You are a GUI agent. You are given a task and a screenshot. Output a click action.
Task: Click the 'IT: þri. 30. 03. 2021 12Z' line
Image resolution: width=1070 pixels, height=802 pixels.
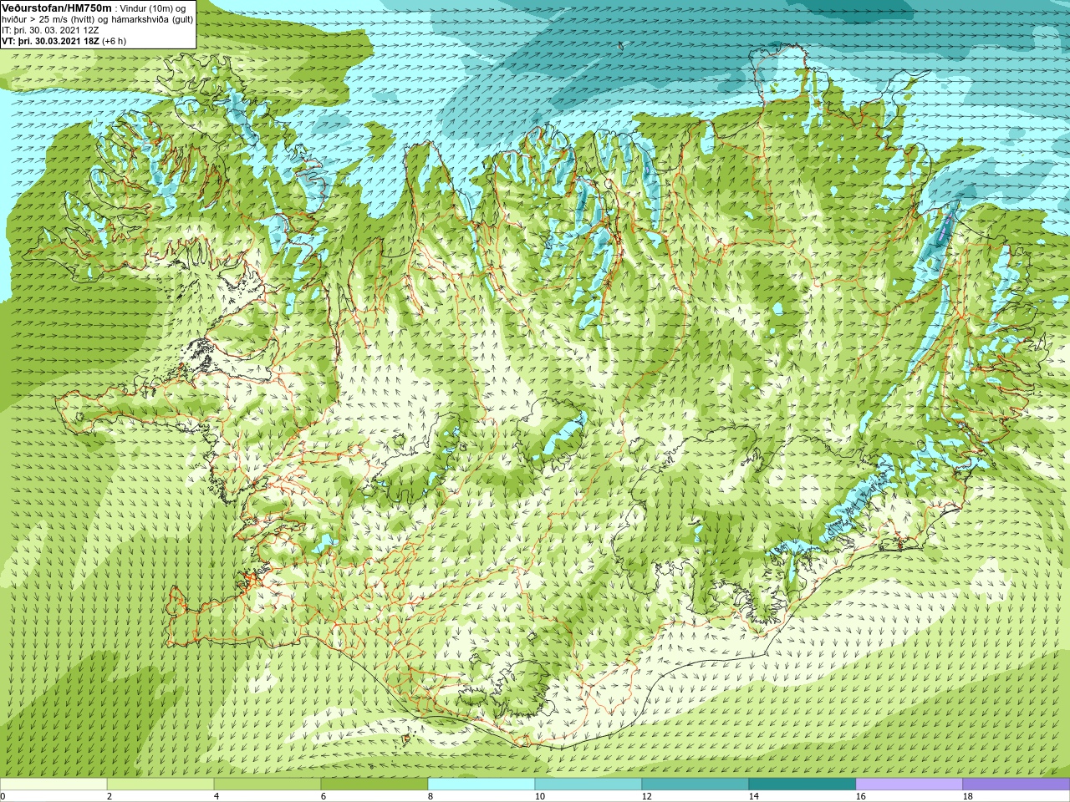click(50, 29)
